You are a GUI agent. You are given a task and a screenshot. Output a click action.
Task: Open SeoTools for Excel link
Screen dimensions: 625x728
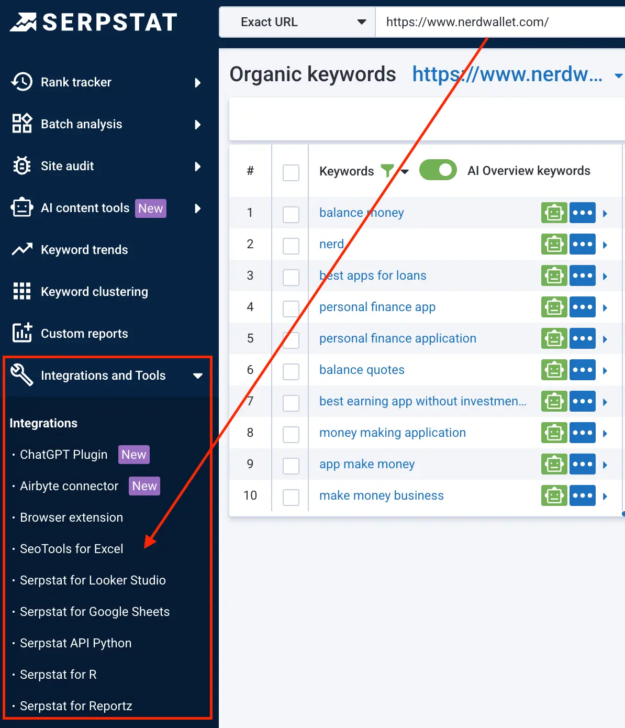(71, 549)
